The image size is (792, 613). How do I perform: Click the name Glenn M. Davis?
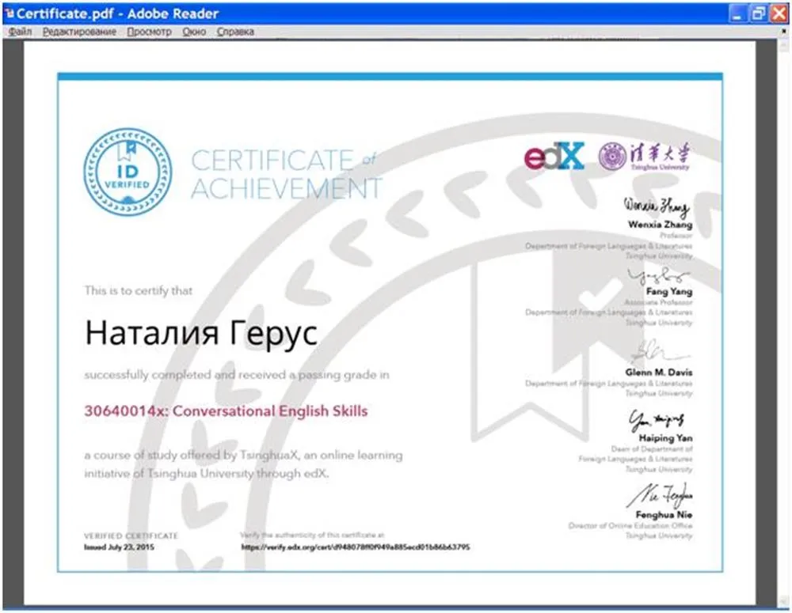pos(659,373)
